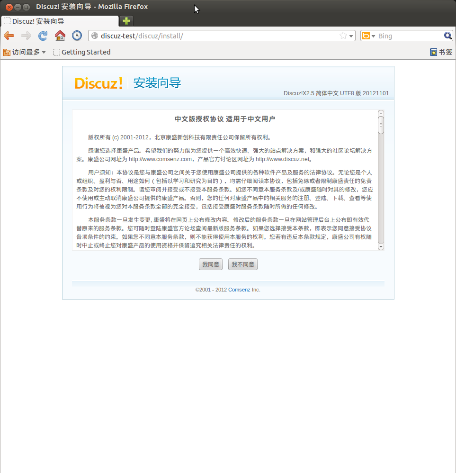Open a new tab with the green plus

126,21
